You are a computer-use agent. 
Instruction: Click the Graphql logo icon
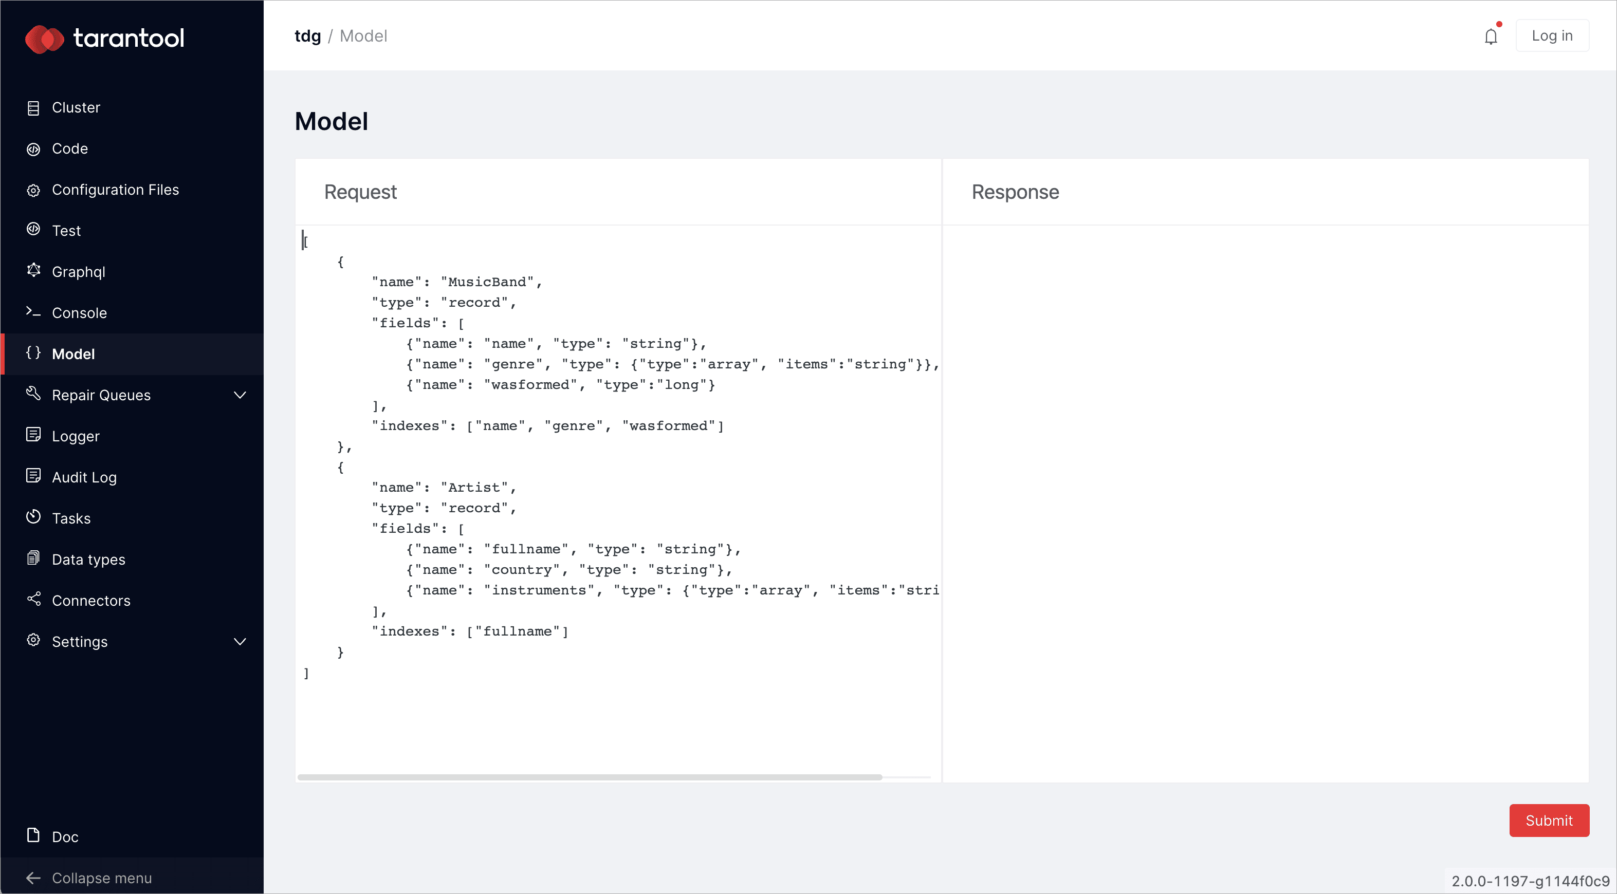click(33, 270)
